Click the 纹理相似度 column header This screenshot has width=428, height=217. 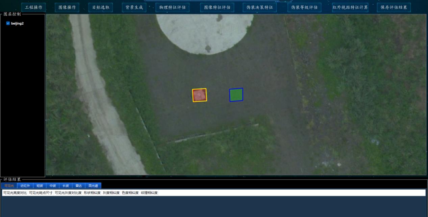149,193
